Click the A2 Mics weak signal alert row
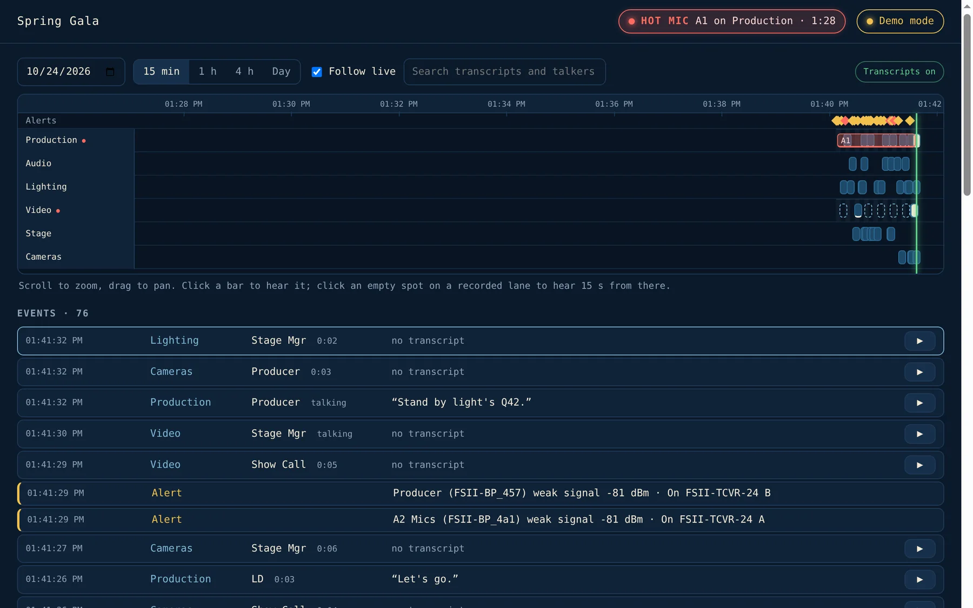Image resolution: width=973 pixels, height=608 pixels. pos(481,520)
